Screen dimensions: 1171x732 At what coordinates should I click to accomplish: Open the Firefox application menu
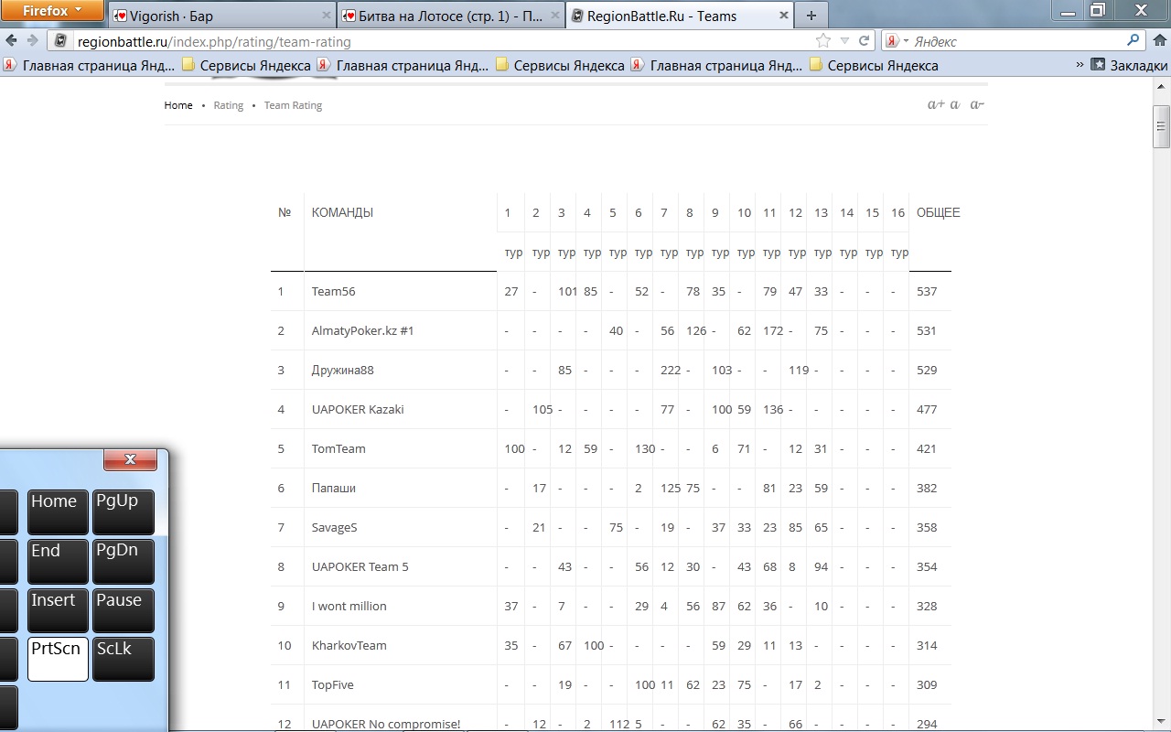[x=51, y=11]
